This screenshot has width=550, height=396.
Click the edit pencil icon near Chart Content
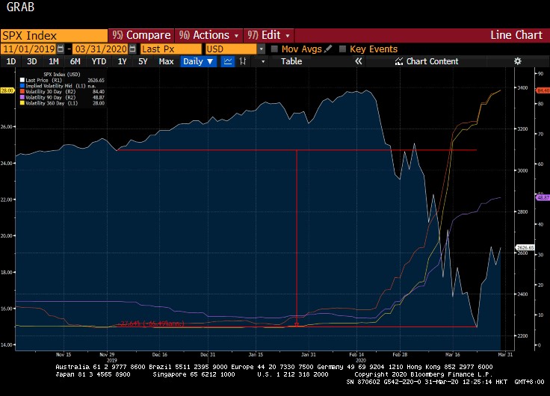398,61
